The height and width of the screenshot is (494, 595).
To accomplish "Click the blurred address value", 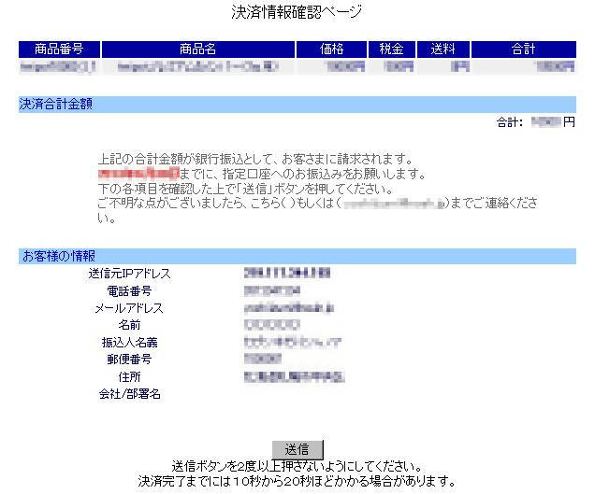I will click(x=294, y=376).
